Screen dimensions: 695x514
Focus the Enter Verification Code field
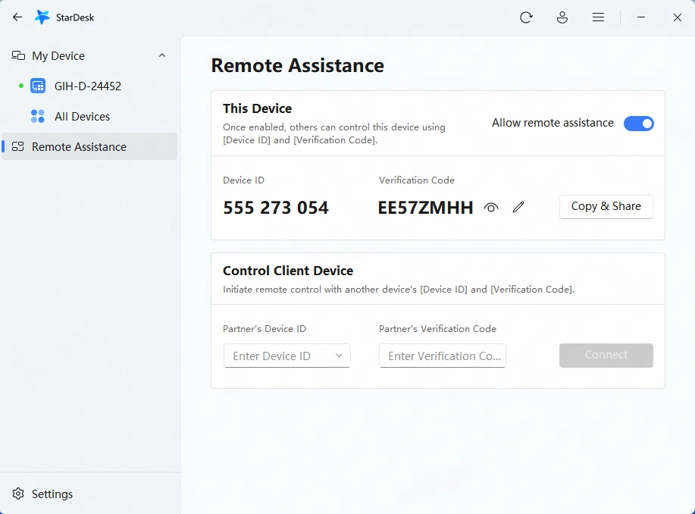(443, 356)
